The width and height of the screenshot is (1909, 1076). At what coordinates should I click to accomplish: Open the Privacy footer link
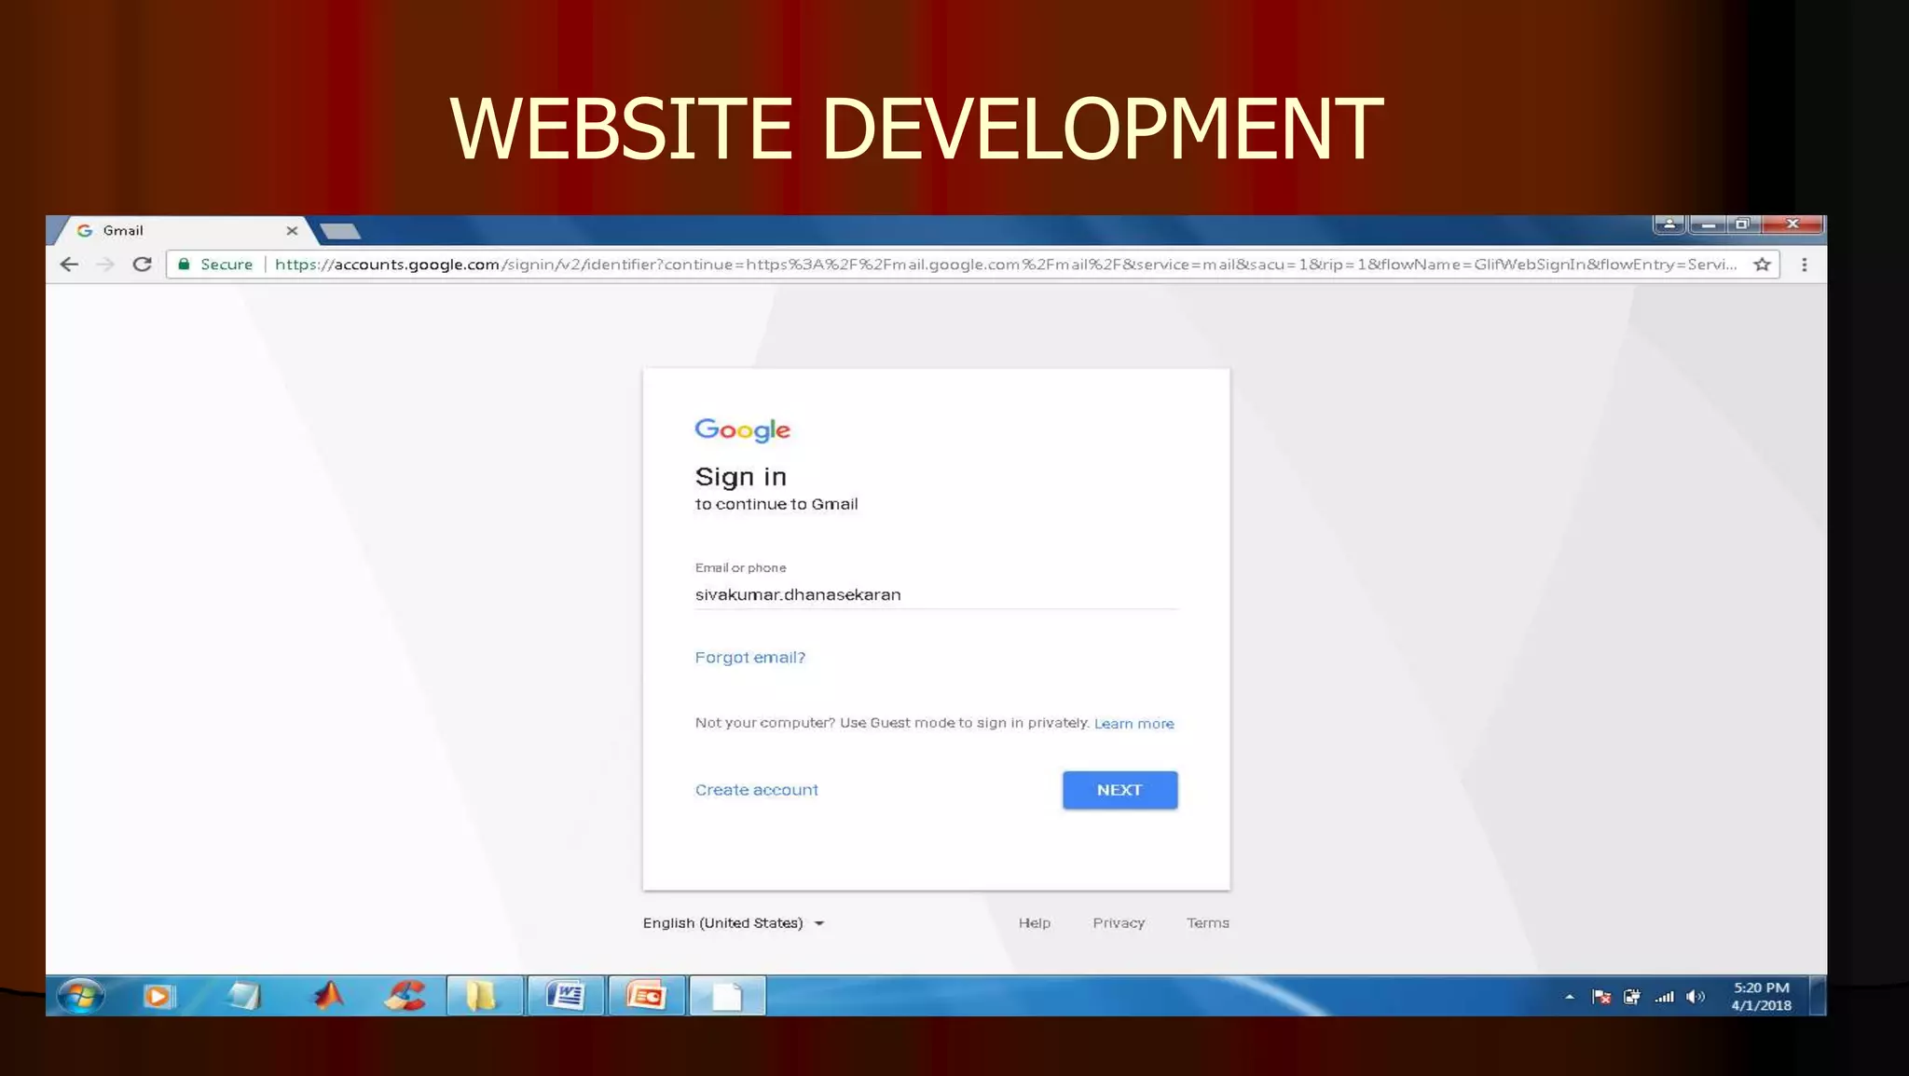pos(1119,923)
